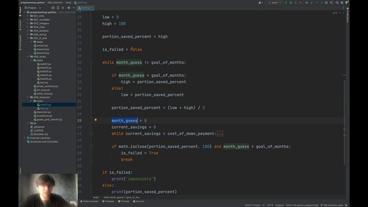Image resolution: width=368 pixels, height=207 pixels.
Task: Start the Debug session
Action: coord(291,2)
